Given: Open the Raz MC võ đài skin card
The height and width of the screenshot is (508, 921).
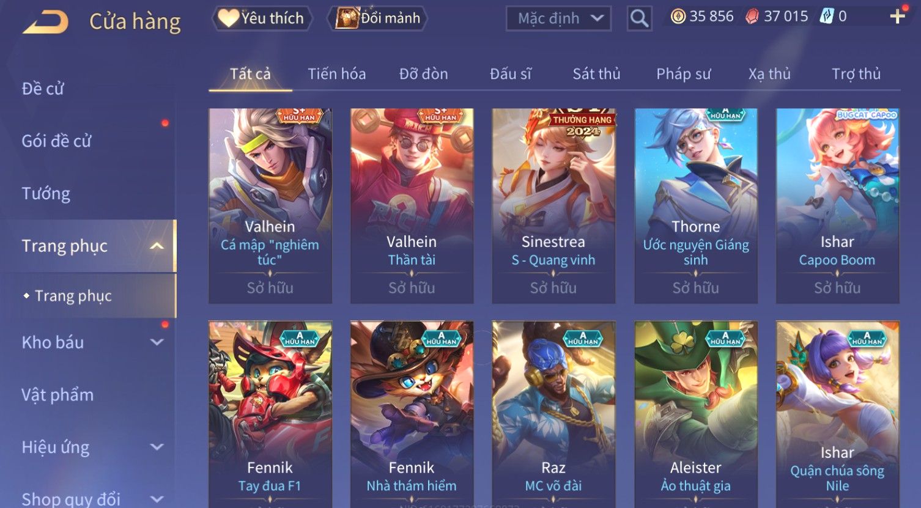Looking at the screenshot, I should coord(553,413).
